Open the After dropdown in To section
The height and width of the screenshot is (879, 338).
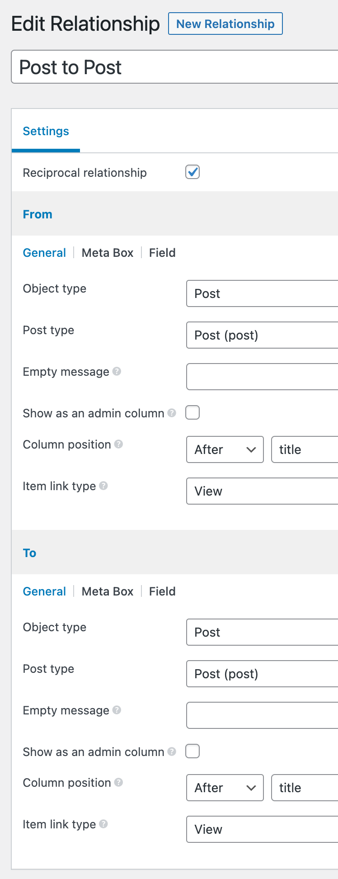click(225, 788)
